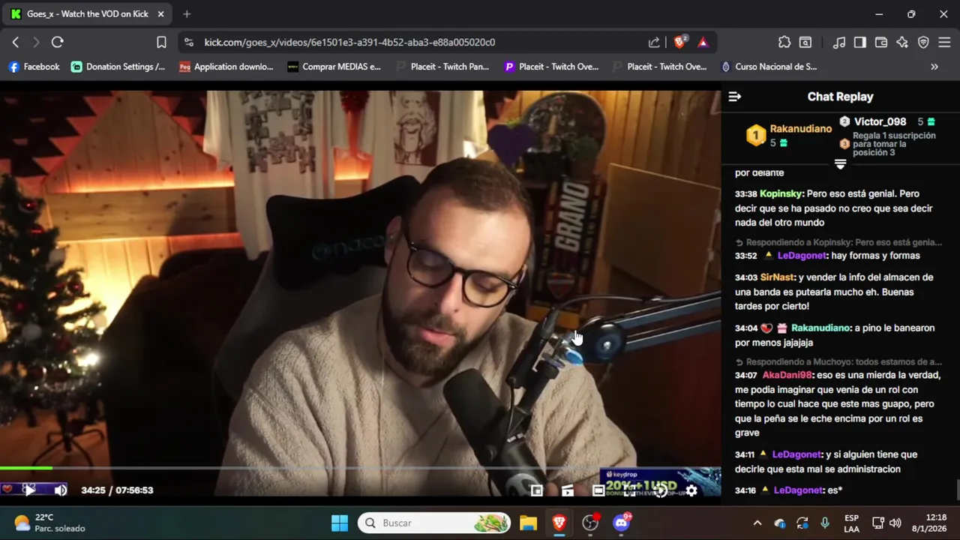960x540 pixels.
Task: Go back to the previous page
Action: (16, 42)
